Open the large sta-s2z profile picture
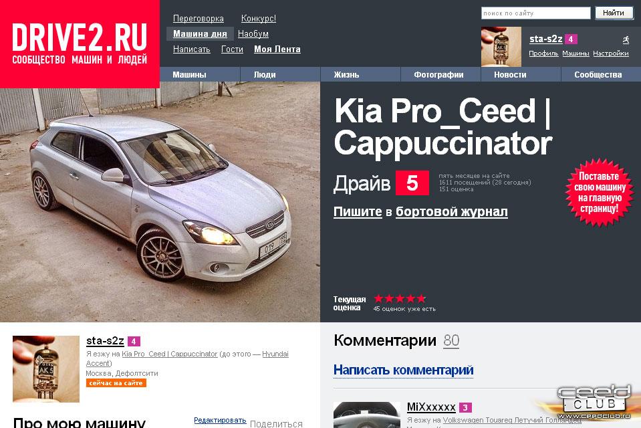 (45, 369)
